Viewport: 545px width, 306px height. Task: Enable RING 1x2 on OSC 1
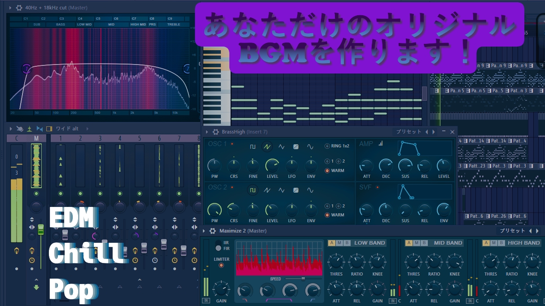pyautogui.click(x=327, y=146)
